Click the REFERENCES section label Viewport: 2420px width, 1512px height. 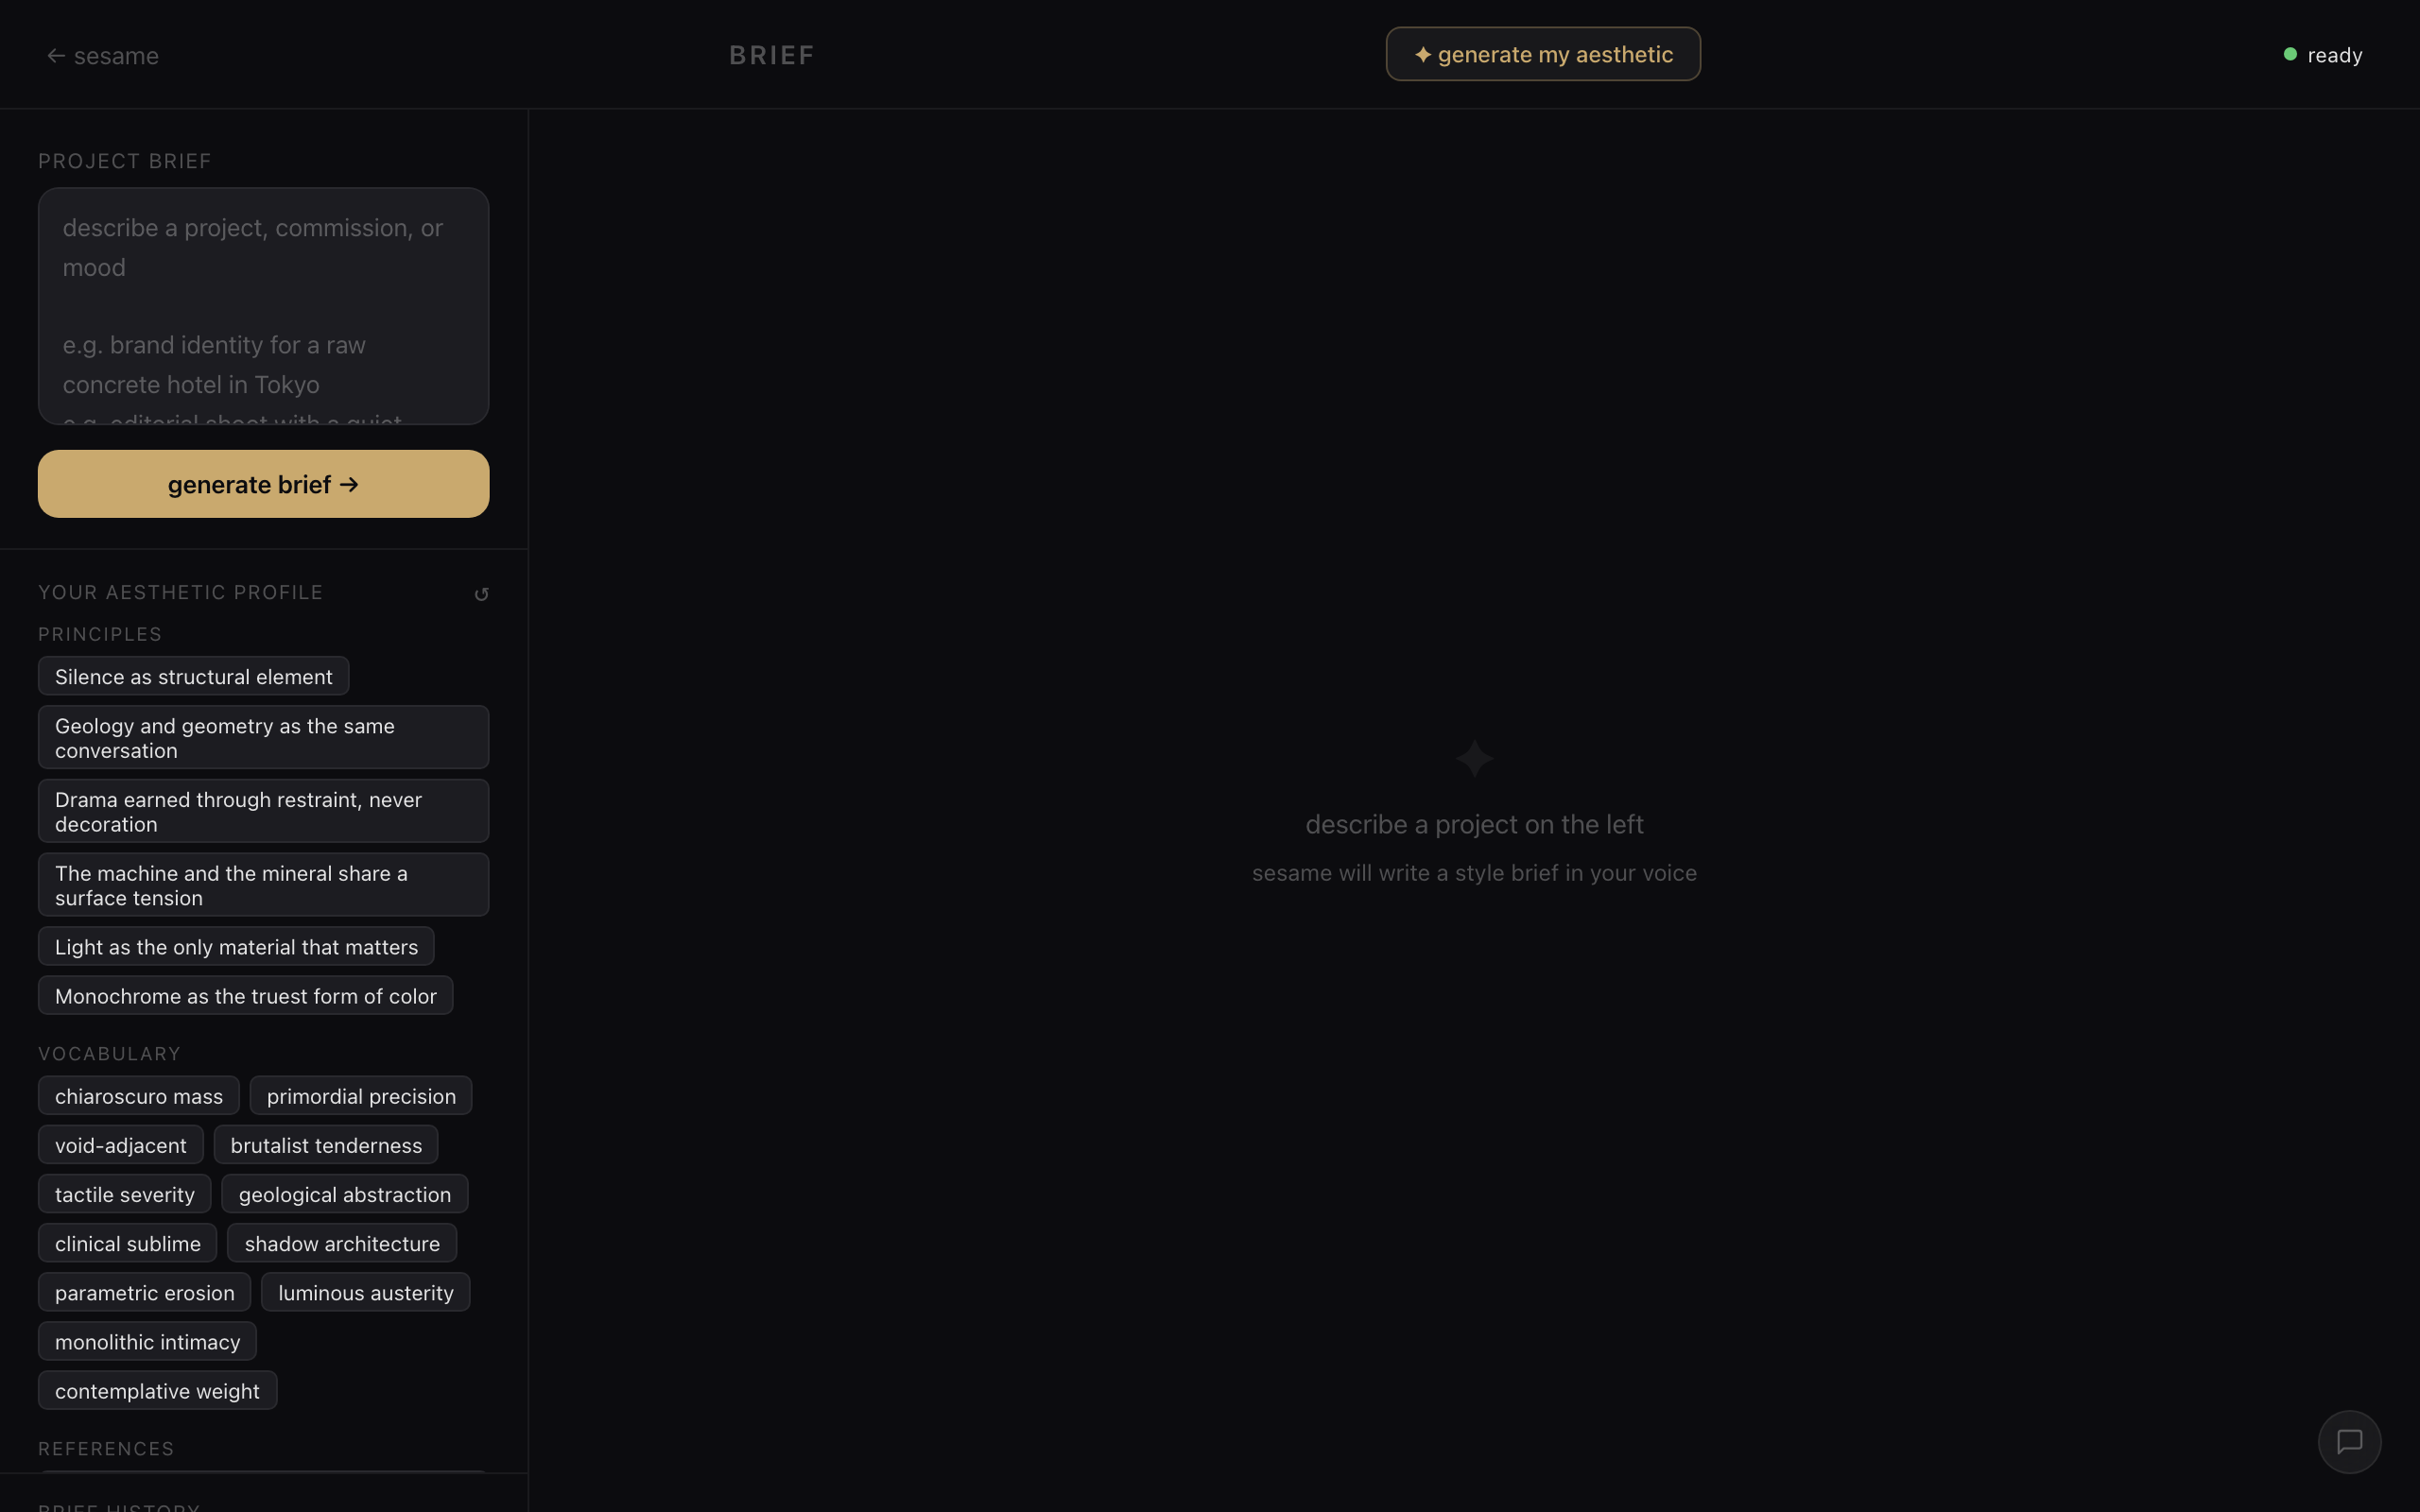click(106, 1449)
